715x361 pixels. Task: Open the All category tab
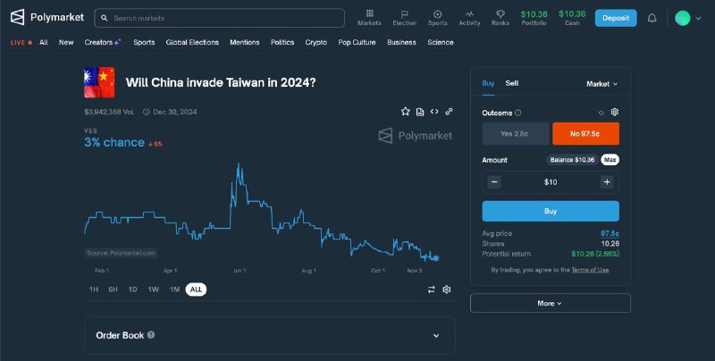pyautogui.click(x=44, y=42)
